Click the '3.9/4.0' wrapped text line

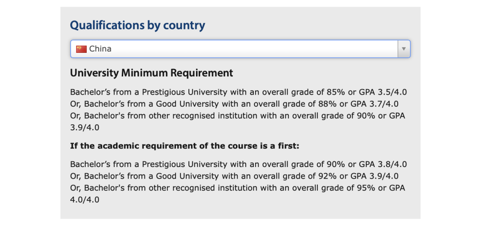click(x=85, y=127)
